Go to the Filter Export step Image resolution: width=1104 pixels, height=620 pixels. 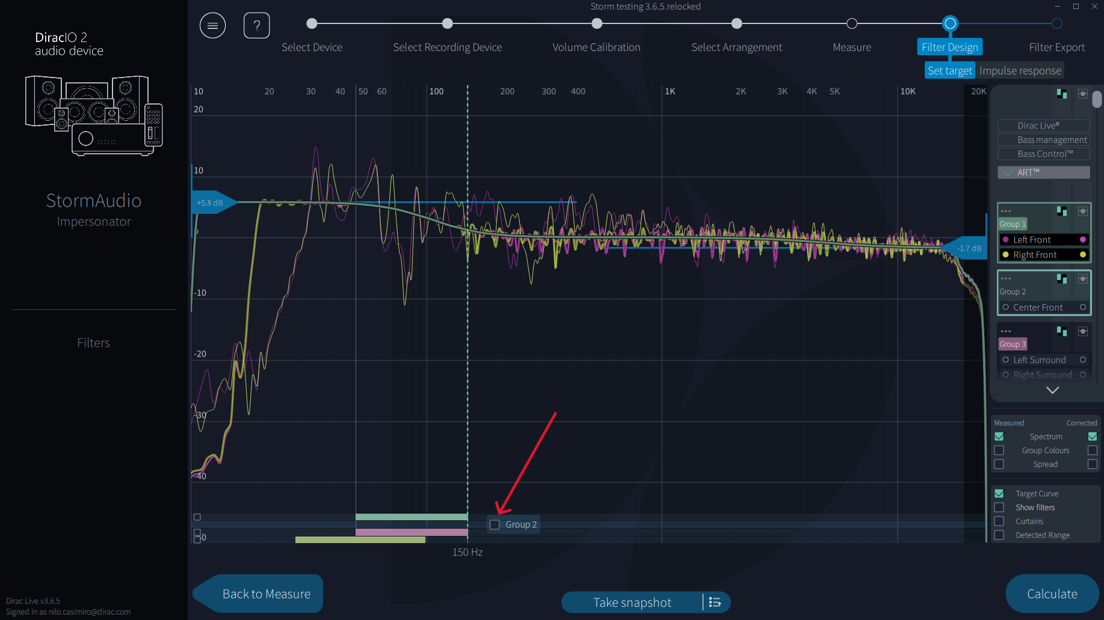click(1056, 47)
